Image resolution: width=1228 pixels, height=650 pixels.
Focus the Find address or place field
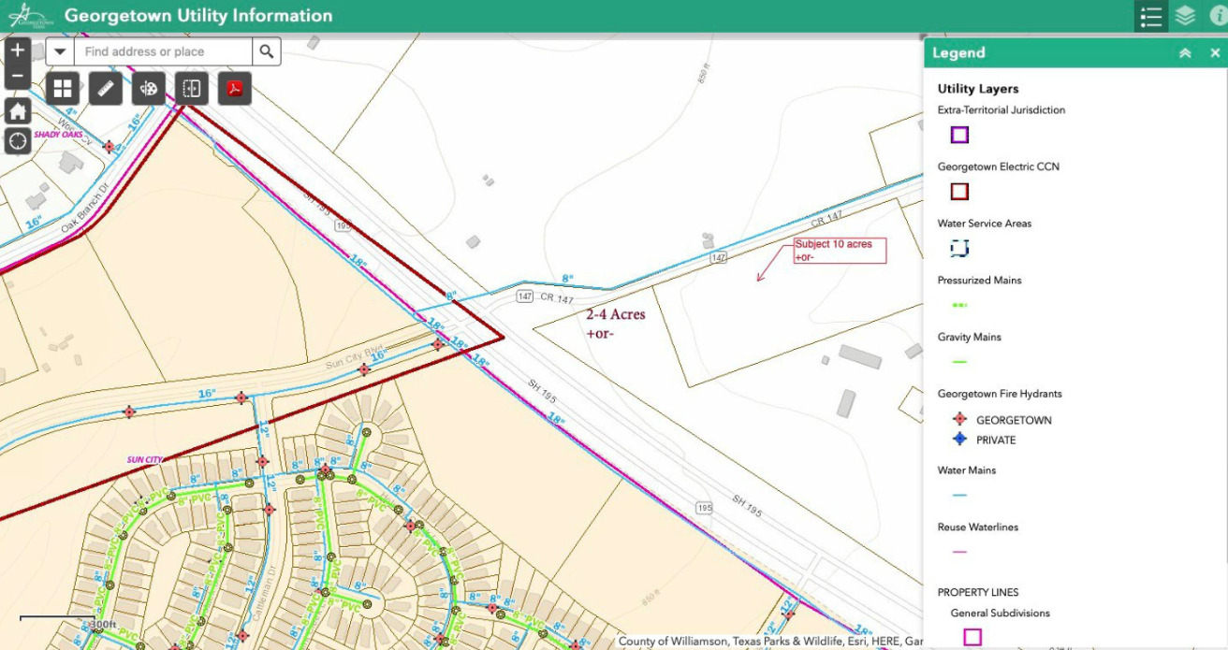[164, 51]
